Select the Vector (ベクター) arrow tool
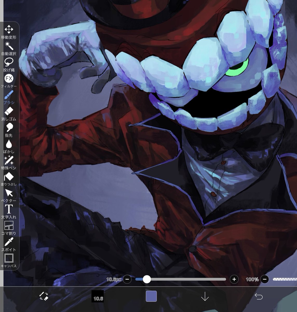This screenshot has width=297, height=312. pyautogui.click(x=9, y=196)
